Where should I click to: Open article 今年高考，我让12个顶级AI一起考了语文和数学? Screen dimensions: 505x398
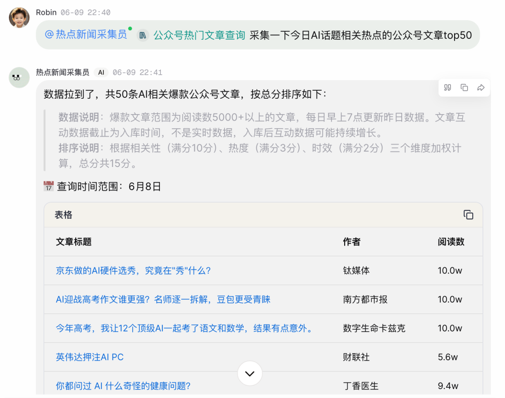point(185,328)
